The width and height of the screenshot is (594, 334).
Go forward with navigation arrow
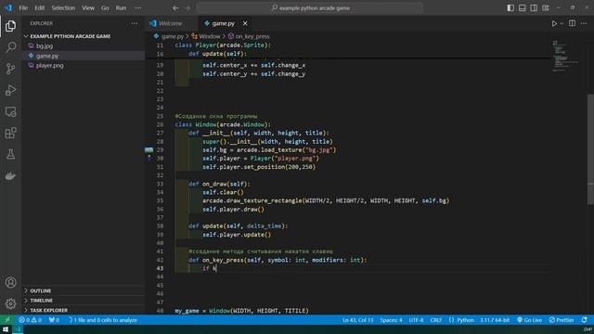[187, 8]
